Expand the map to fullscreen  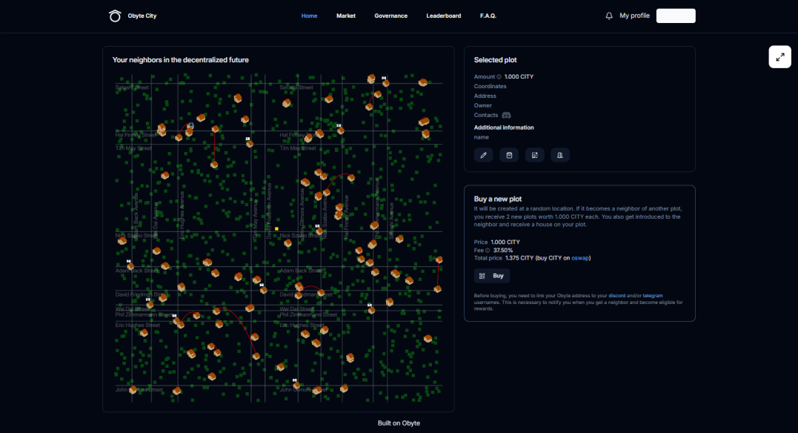pyautogui.click(x=779, y=57)
